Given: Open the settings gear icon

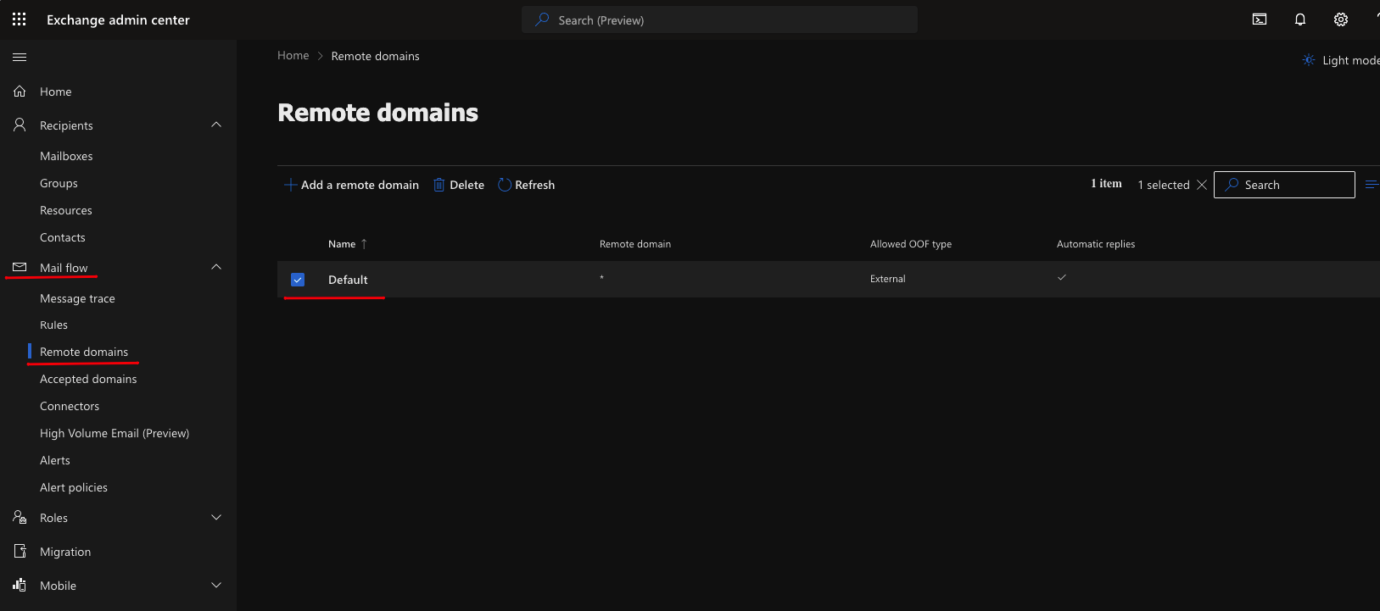Looking at the screenshot, I should (x=1340, y=19).
